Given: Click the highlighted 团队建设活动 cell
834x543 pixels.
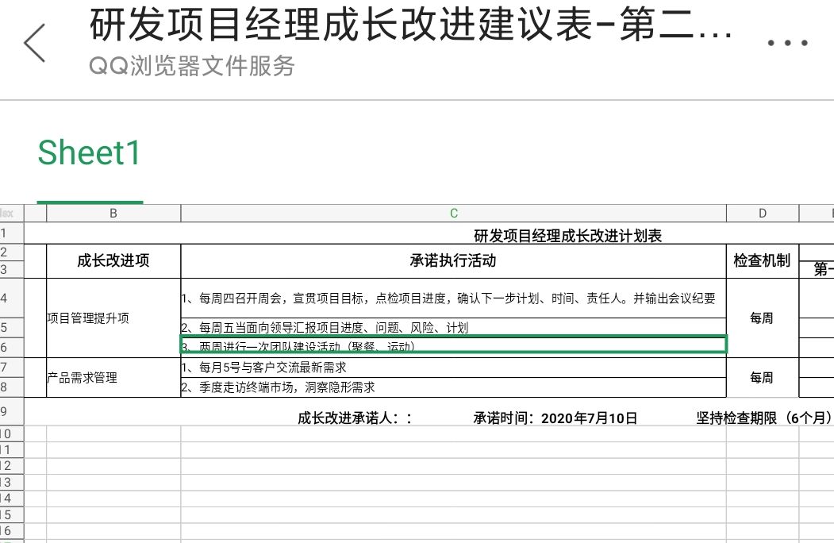Looking at the screenshot, I should [x=453, y=346].
